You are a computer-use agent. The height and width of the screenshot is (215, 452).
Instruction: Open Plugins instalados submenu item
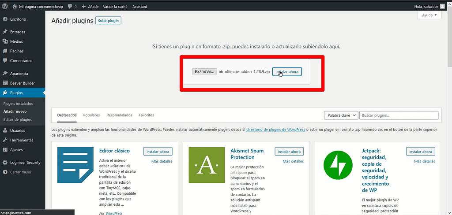(18, 104)
